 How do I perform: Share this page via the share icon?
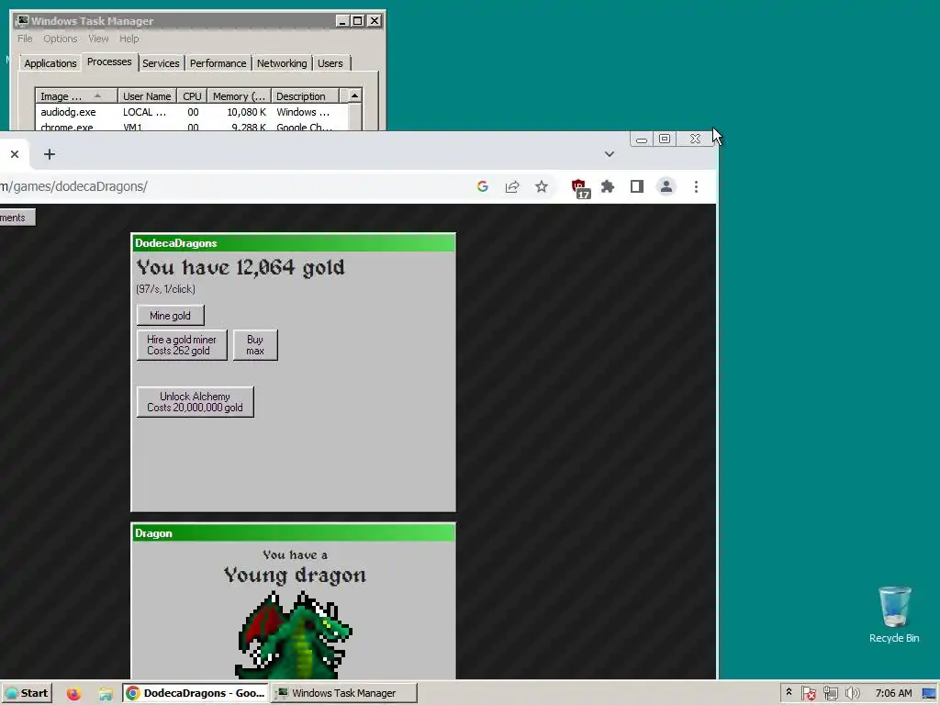(512, 186)
